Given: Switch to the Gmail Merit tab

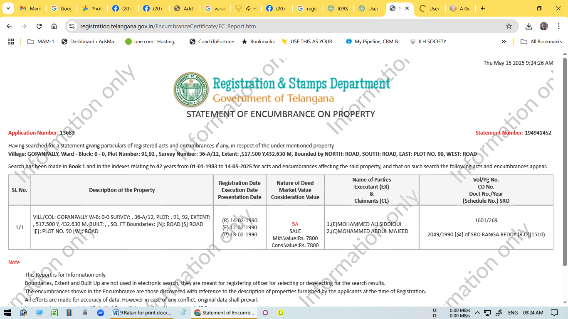Looking at the screenshot, I should pyautogui.click(x=31, y=8).
